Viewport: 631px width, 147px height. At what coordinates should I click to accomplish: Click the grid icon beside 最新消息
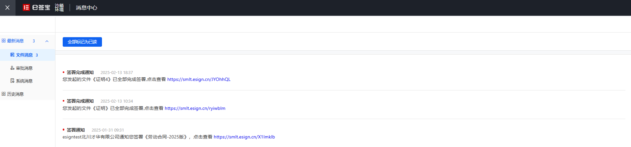[4, 41]
